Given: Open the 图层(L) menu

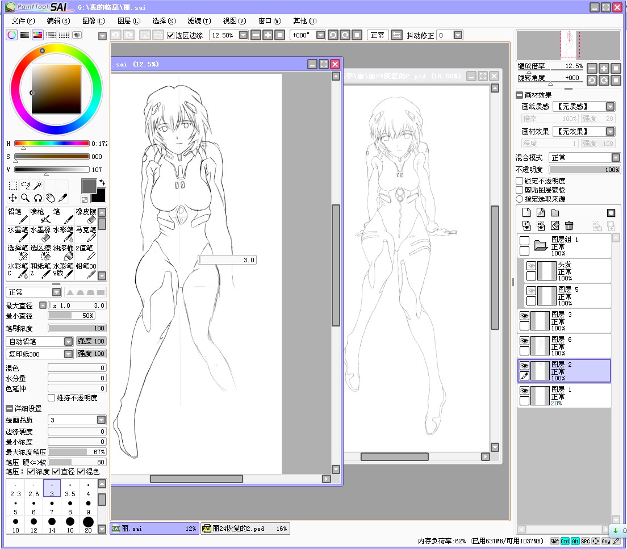Looking at the screenshot, I should [129, 21].
